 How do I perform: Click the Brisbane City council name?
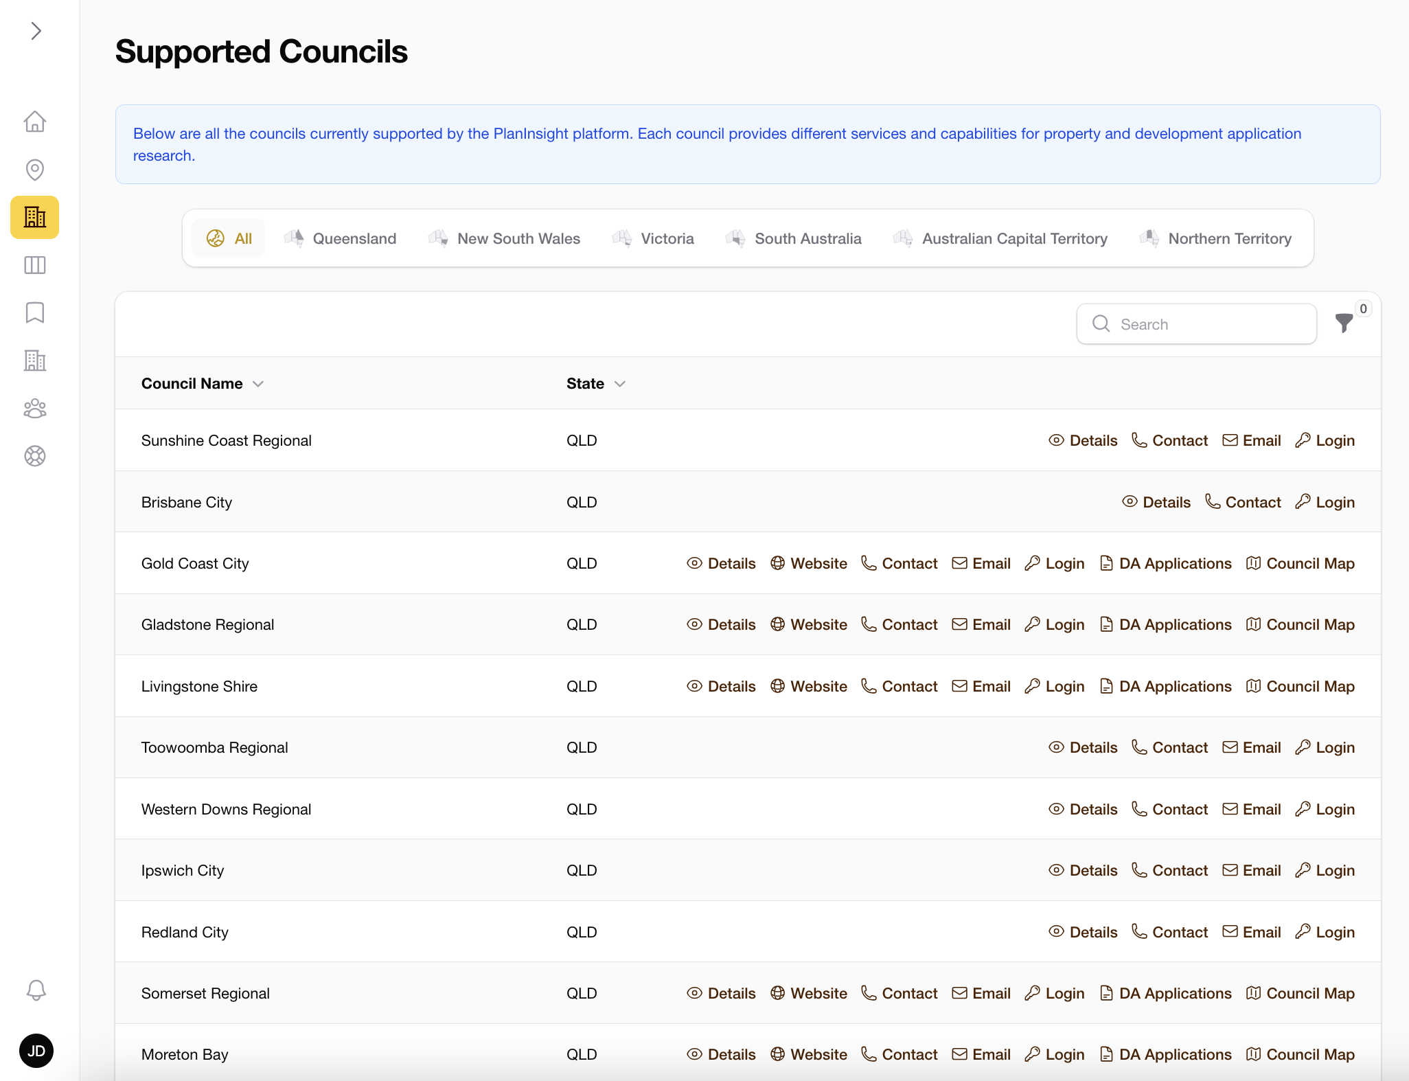(x=187, y=502)
